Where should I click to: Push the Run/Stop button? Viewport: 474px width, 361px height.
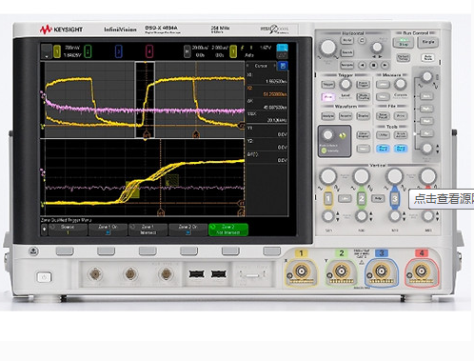pyautogui.click(x=404, y=42)
